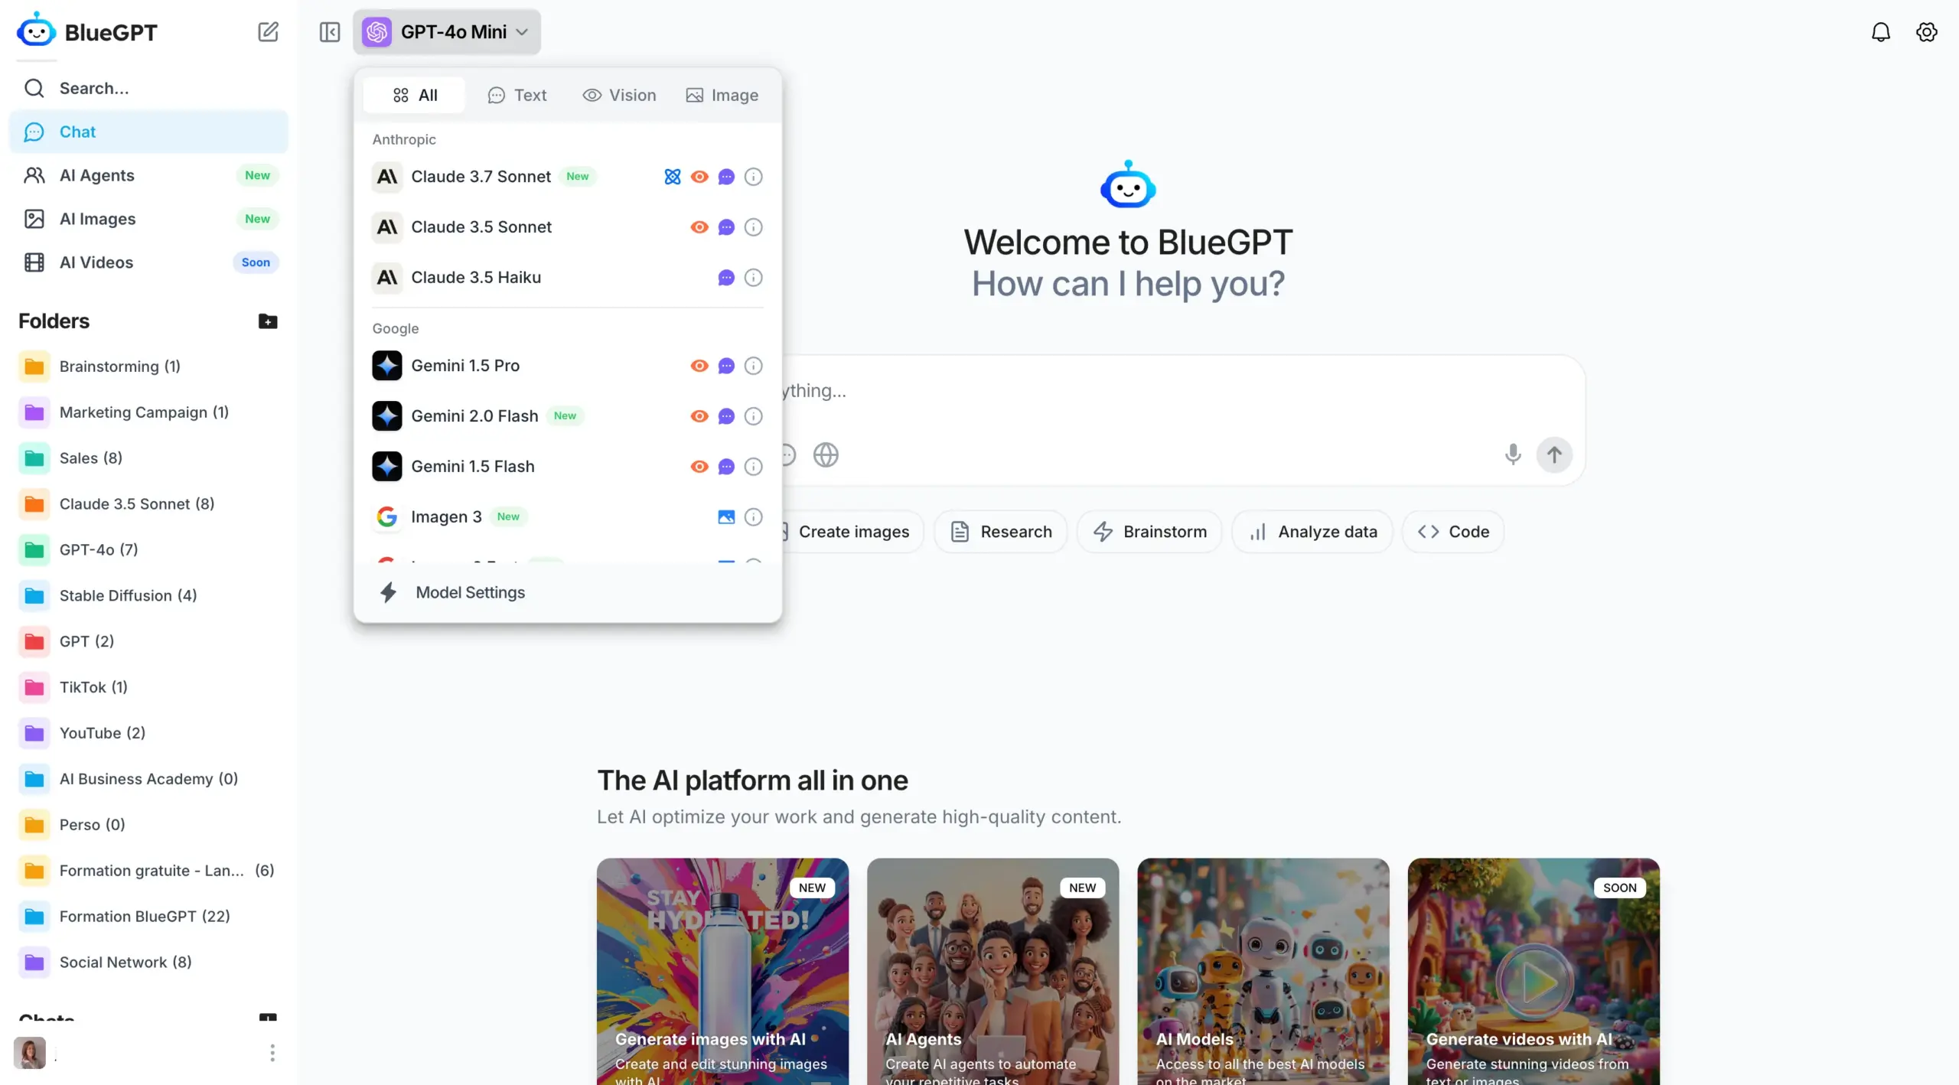Open AI Images in the sidebar
This screenshot has width=1959, height=1085.
pos(148,219)
